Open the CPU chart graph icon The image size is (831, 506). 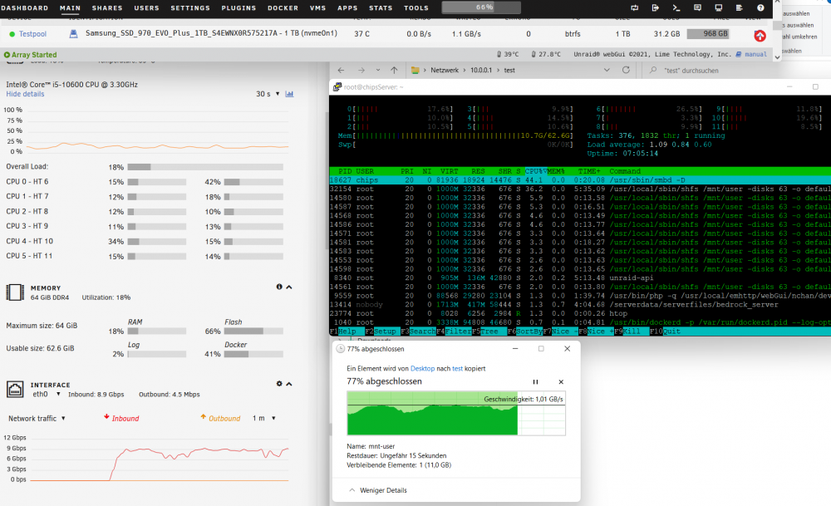[289, 94]
